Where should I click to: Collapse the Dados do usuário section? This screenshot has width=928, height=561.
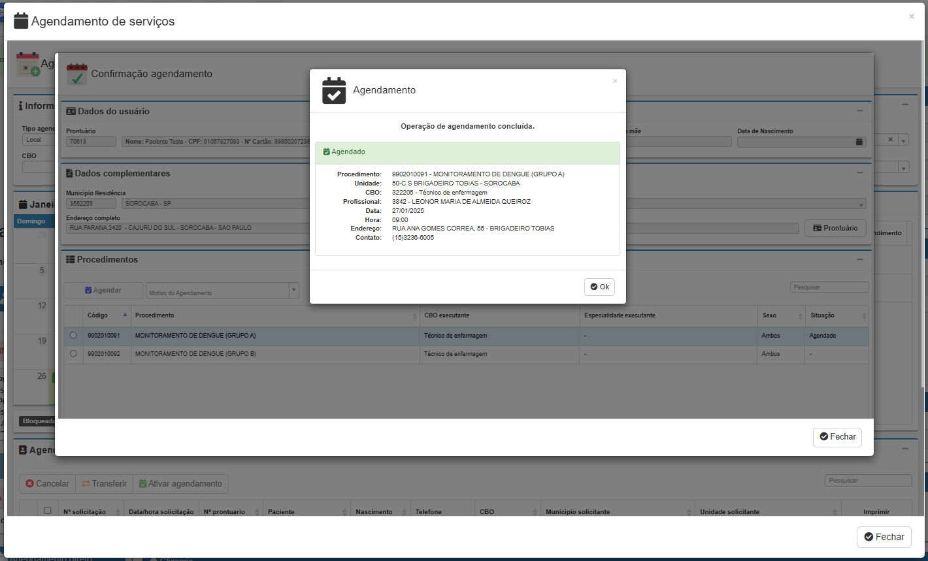[x=860, y=111]
